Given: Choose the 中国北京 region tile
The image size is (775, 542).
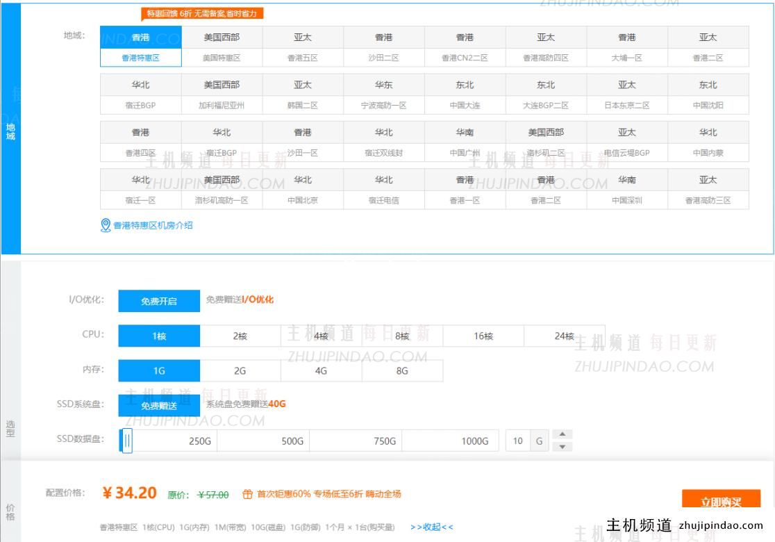Looking at the screenshot, I should coord(303,189).
